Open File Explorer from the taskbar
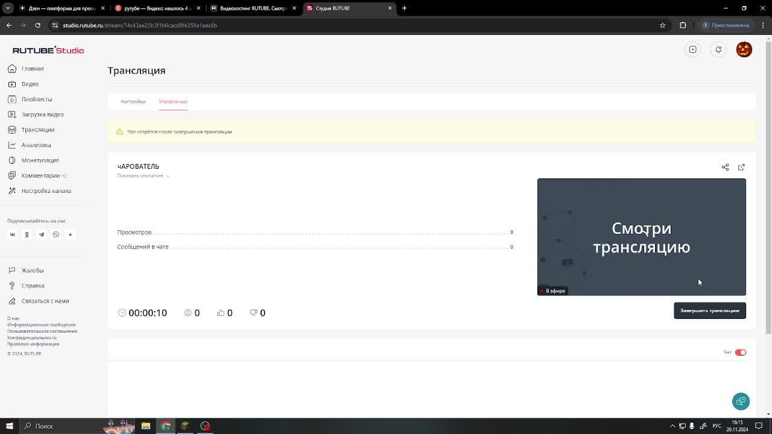This screenshot has width=772, height=434. (x=145, y=426)
